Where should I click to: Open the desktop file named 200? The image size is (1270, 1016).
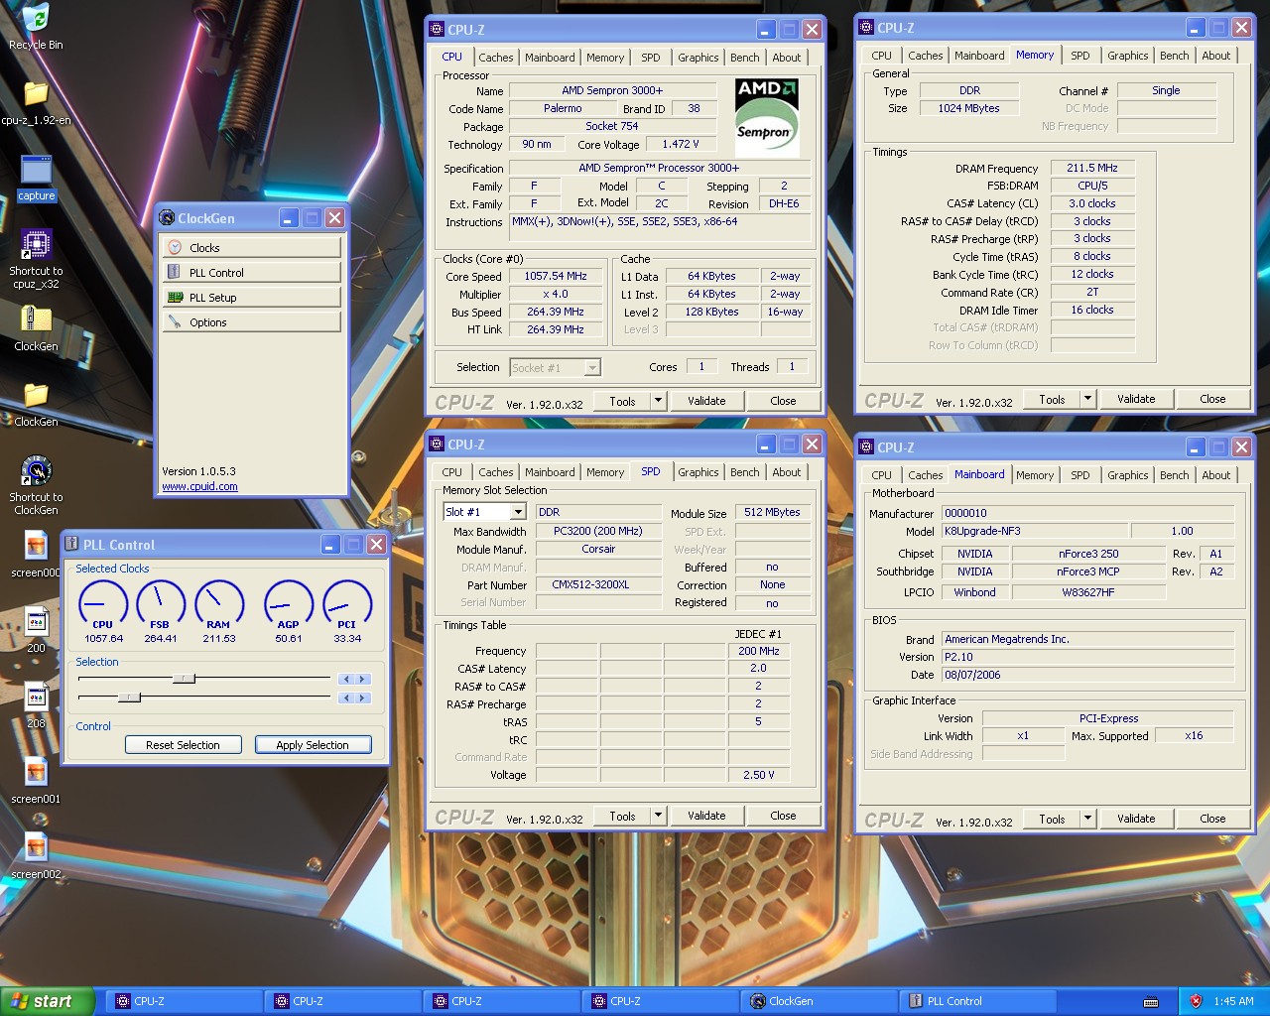tap(36, 621)
